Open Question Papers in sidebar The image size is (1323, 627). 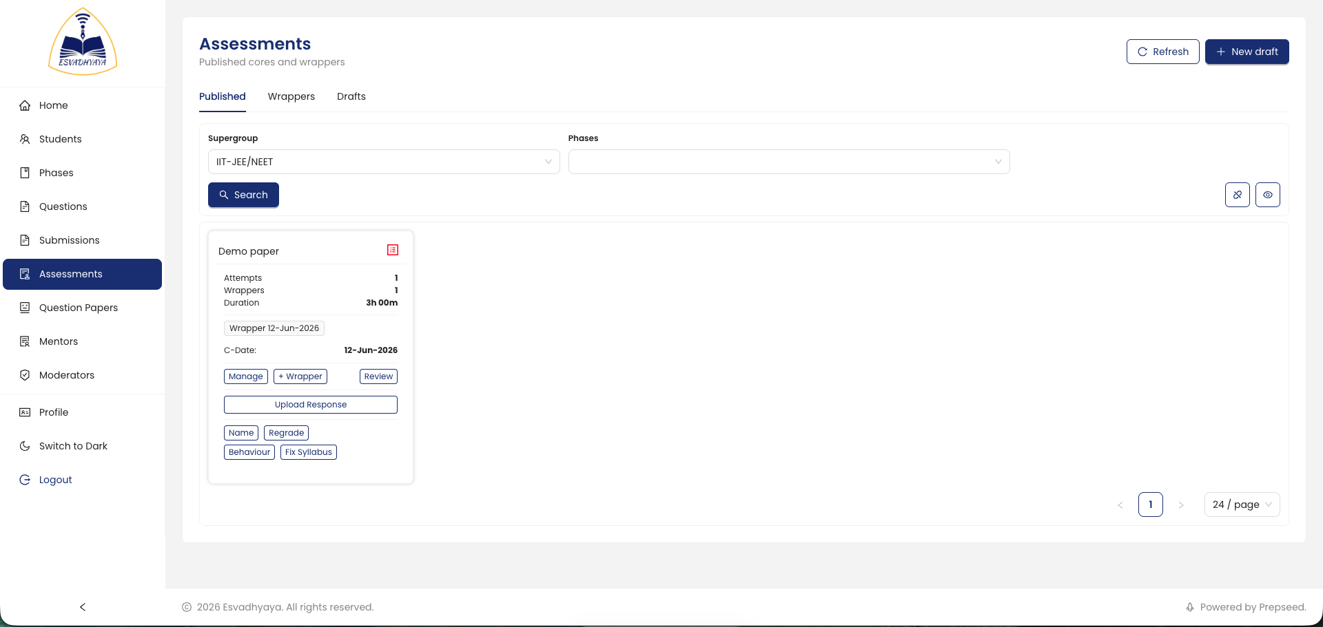pyautogui.click(x=83, y=308)
